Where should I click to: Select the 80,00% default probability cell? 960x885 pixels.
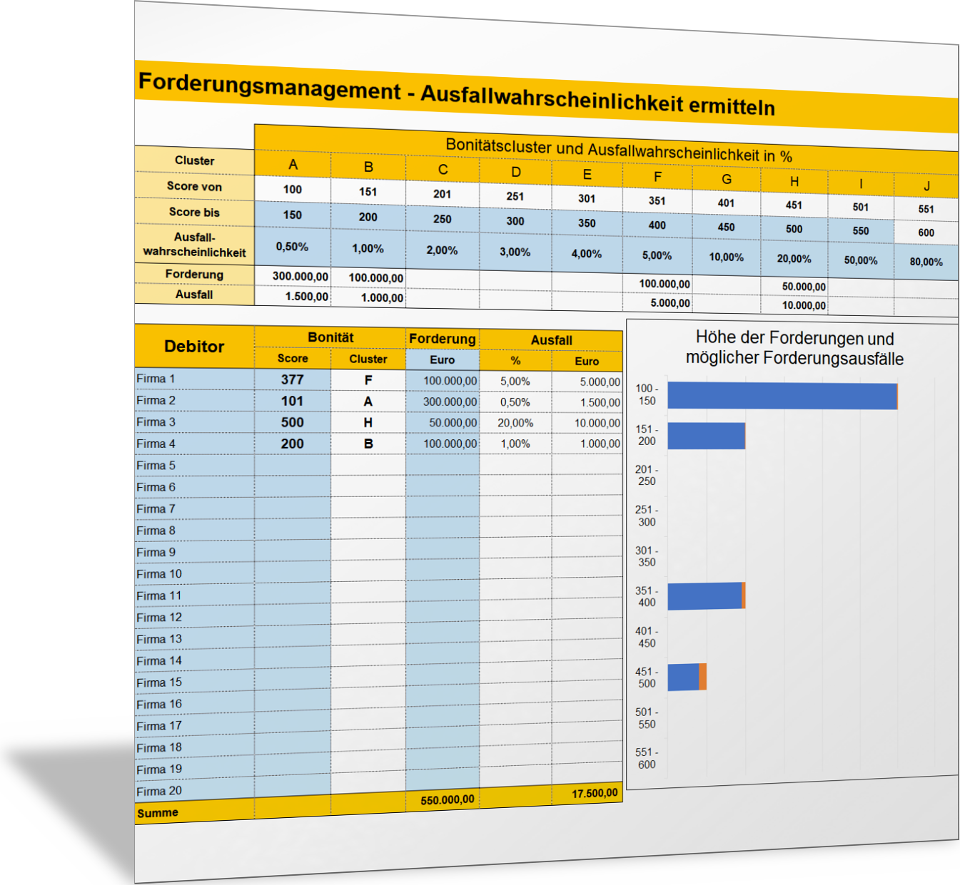point(926,262)
